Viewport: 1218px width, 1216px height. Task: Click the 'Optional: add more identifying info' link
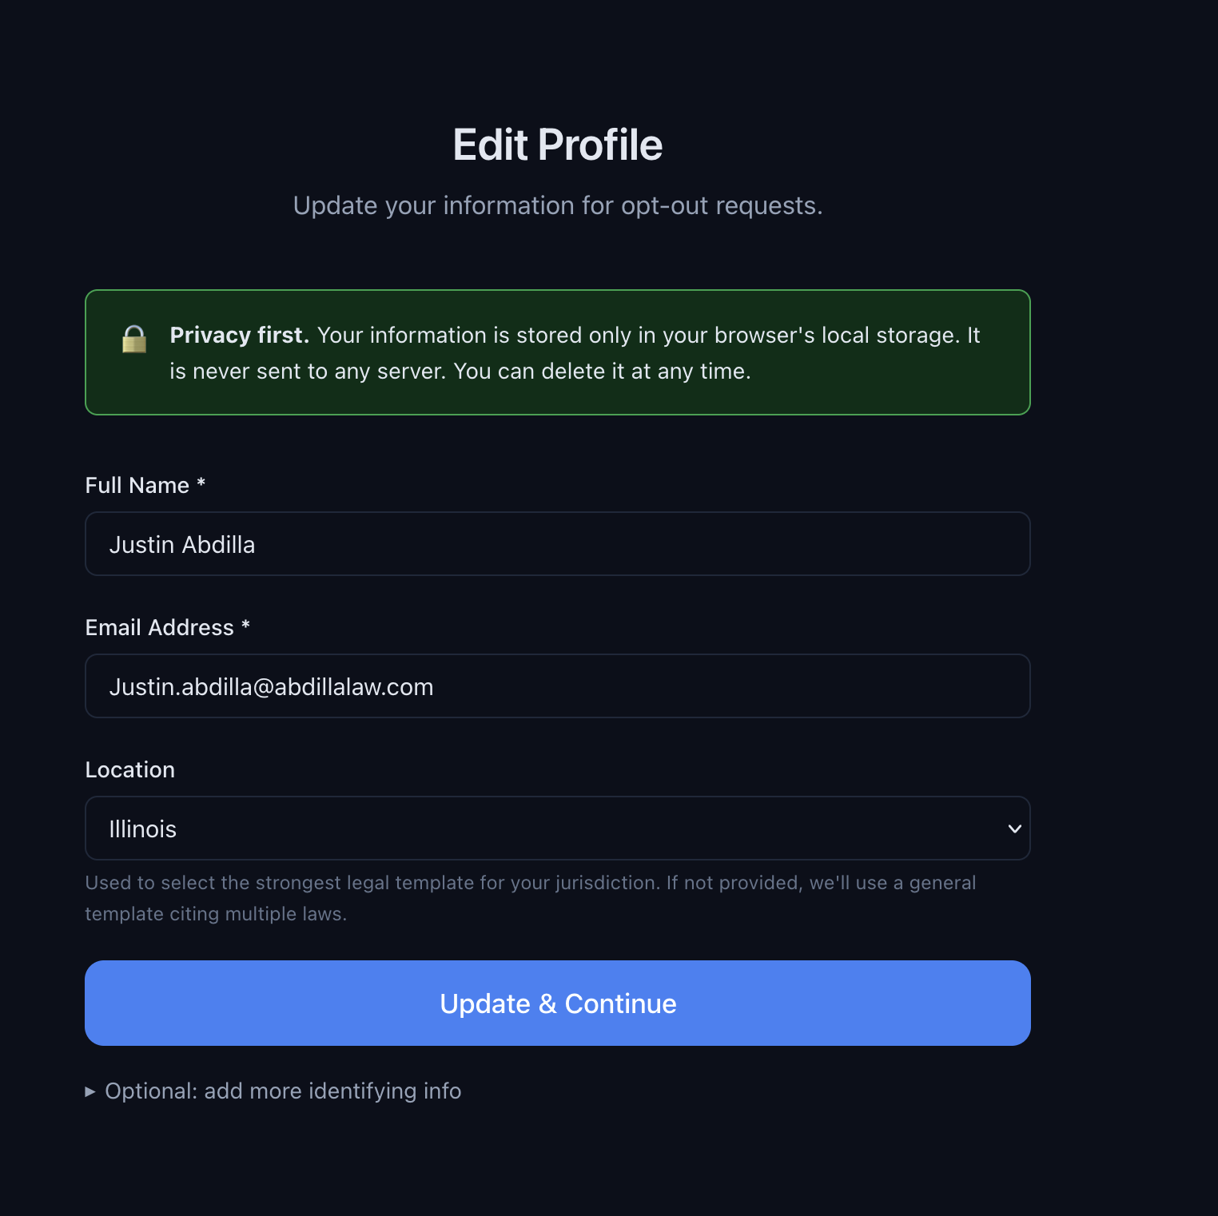[x=283, y=1091]
